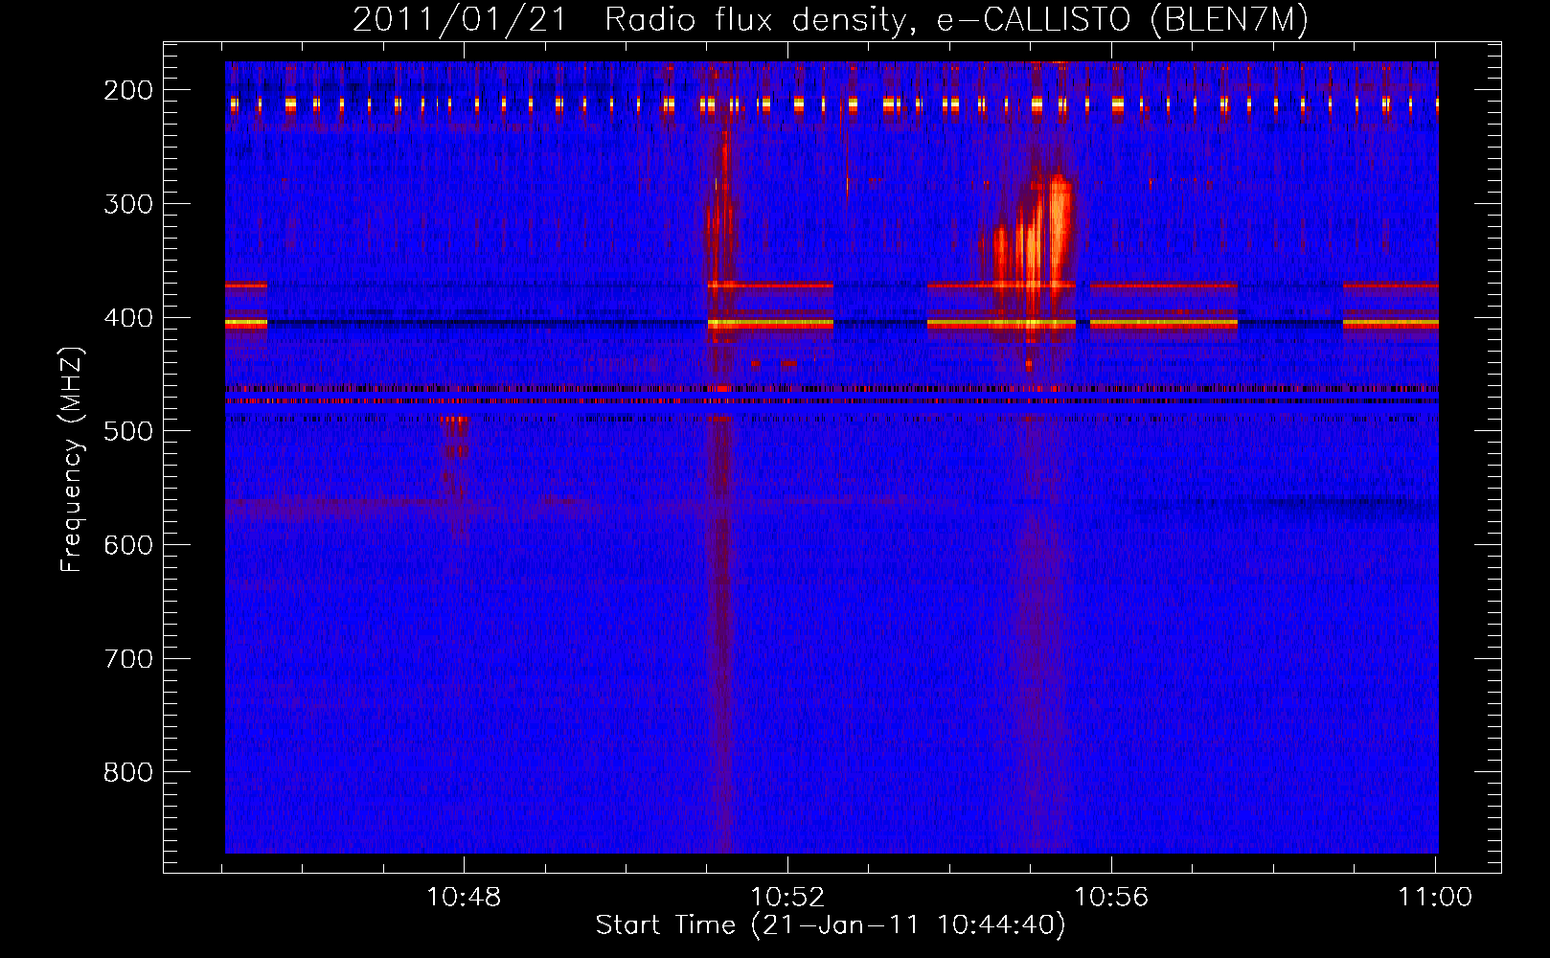Click the 700 frequency tick label
Image resolution: width=1550 pixels, height=958 pixels.
pyautogui.click(x=128, y=659)
